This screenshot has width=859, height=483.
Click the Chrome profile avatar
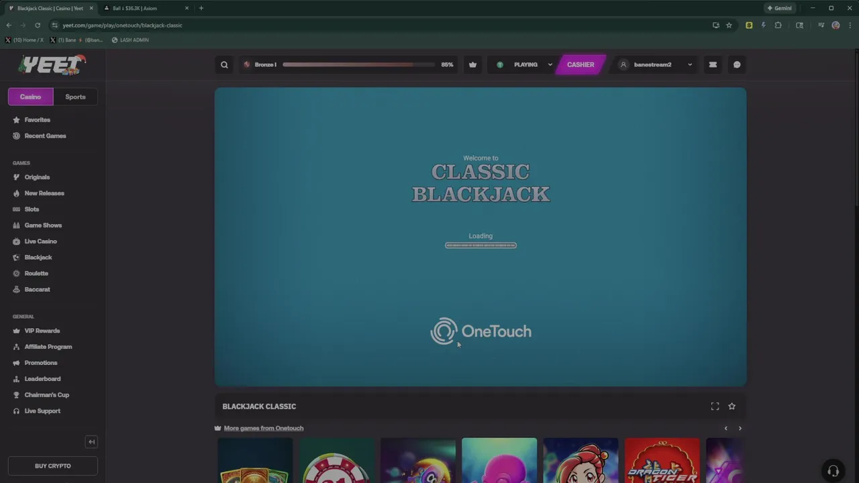tap(836, 25)
